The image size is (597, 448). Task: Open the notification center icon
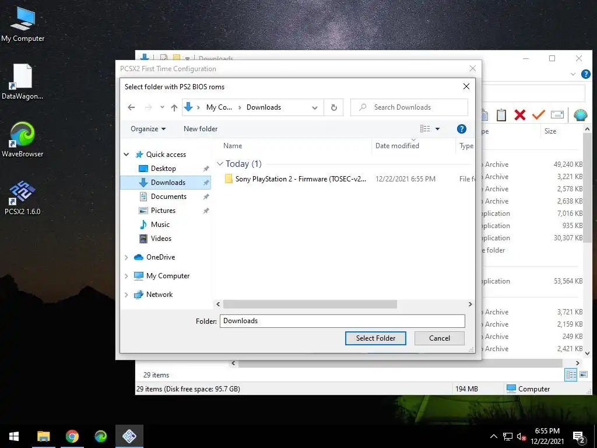(x=579, y=437)
